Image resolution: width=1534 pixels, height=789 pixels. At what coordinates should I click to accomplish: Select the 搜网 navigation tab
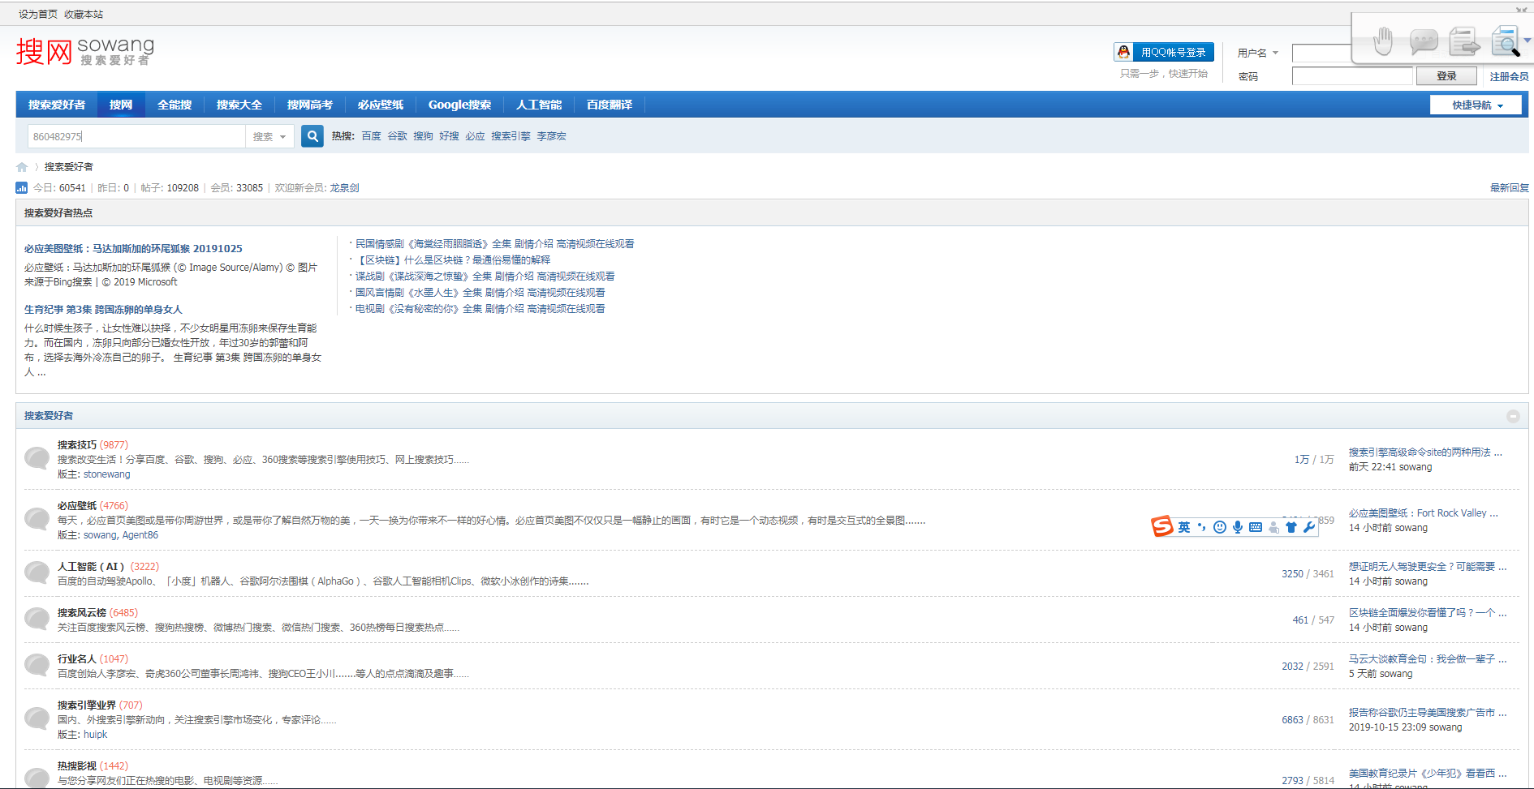click(x=121, y=105)
